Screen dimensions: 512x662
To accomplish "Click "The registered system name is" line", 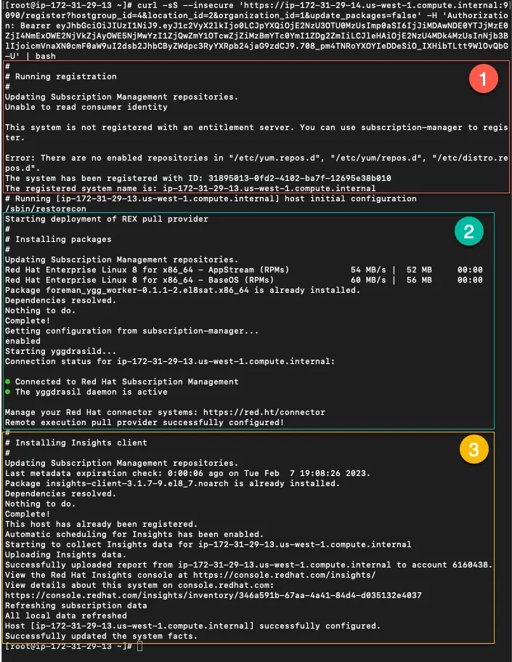I will point(190,188).
